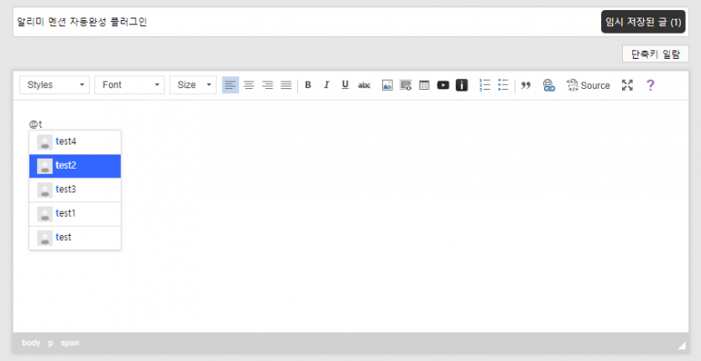Insert an image into the editor
Screen dimensions: 701x361
(x=387, y=85)
